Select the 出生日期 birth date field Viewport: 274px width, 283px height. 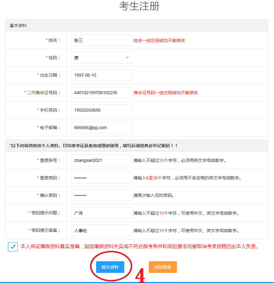tap(101, 75)
